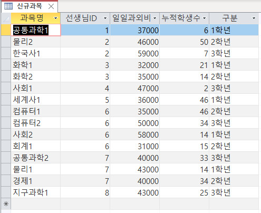Click the empty 과목명 cell in new row
Screen dimensions: 261x213
[36, 204]
